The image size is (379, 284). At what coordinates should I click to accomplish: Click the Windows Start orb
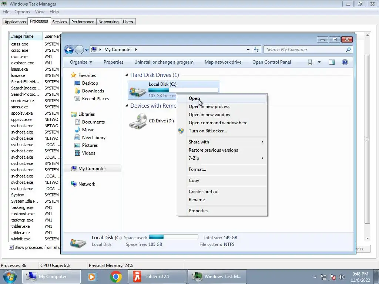pyautogui.click(x=10, y=277)
